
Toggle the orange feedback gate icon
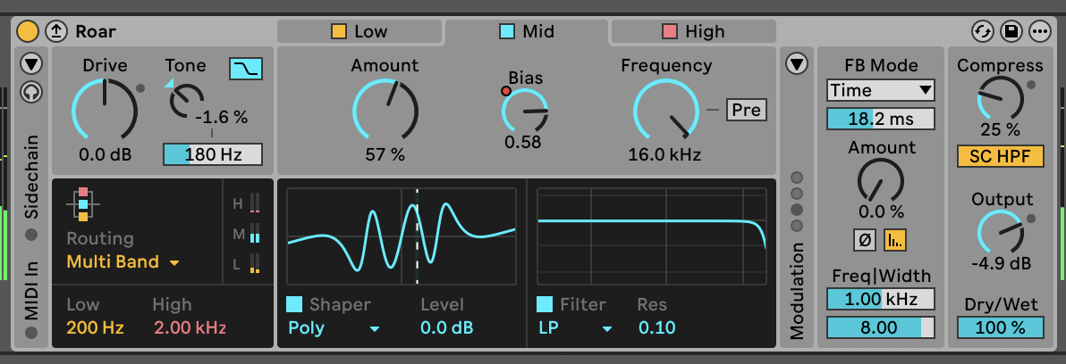(x=895, y=240)
